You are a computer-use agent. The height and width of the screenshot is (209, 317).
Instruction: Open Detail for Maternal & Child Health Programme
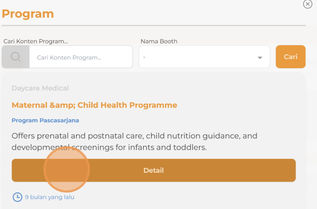point(154,170)
